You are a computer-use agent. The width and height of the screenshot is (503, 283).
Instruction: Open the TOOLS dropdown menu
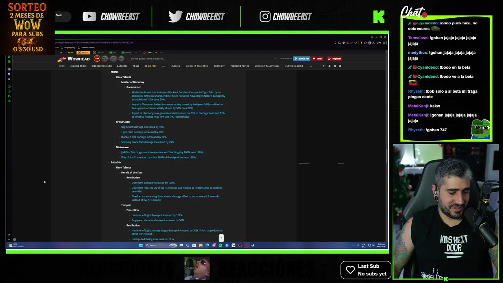point(136,66)
